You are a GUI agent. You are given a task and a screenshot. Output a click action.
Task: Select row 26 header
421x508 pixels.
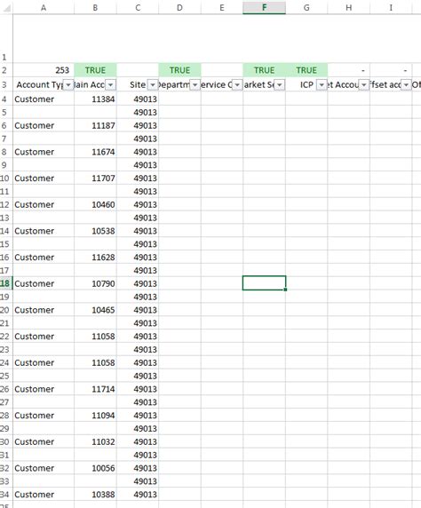(6, 389)
